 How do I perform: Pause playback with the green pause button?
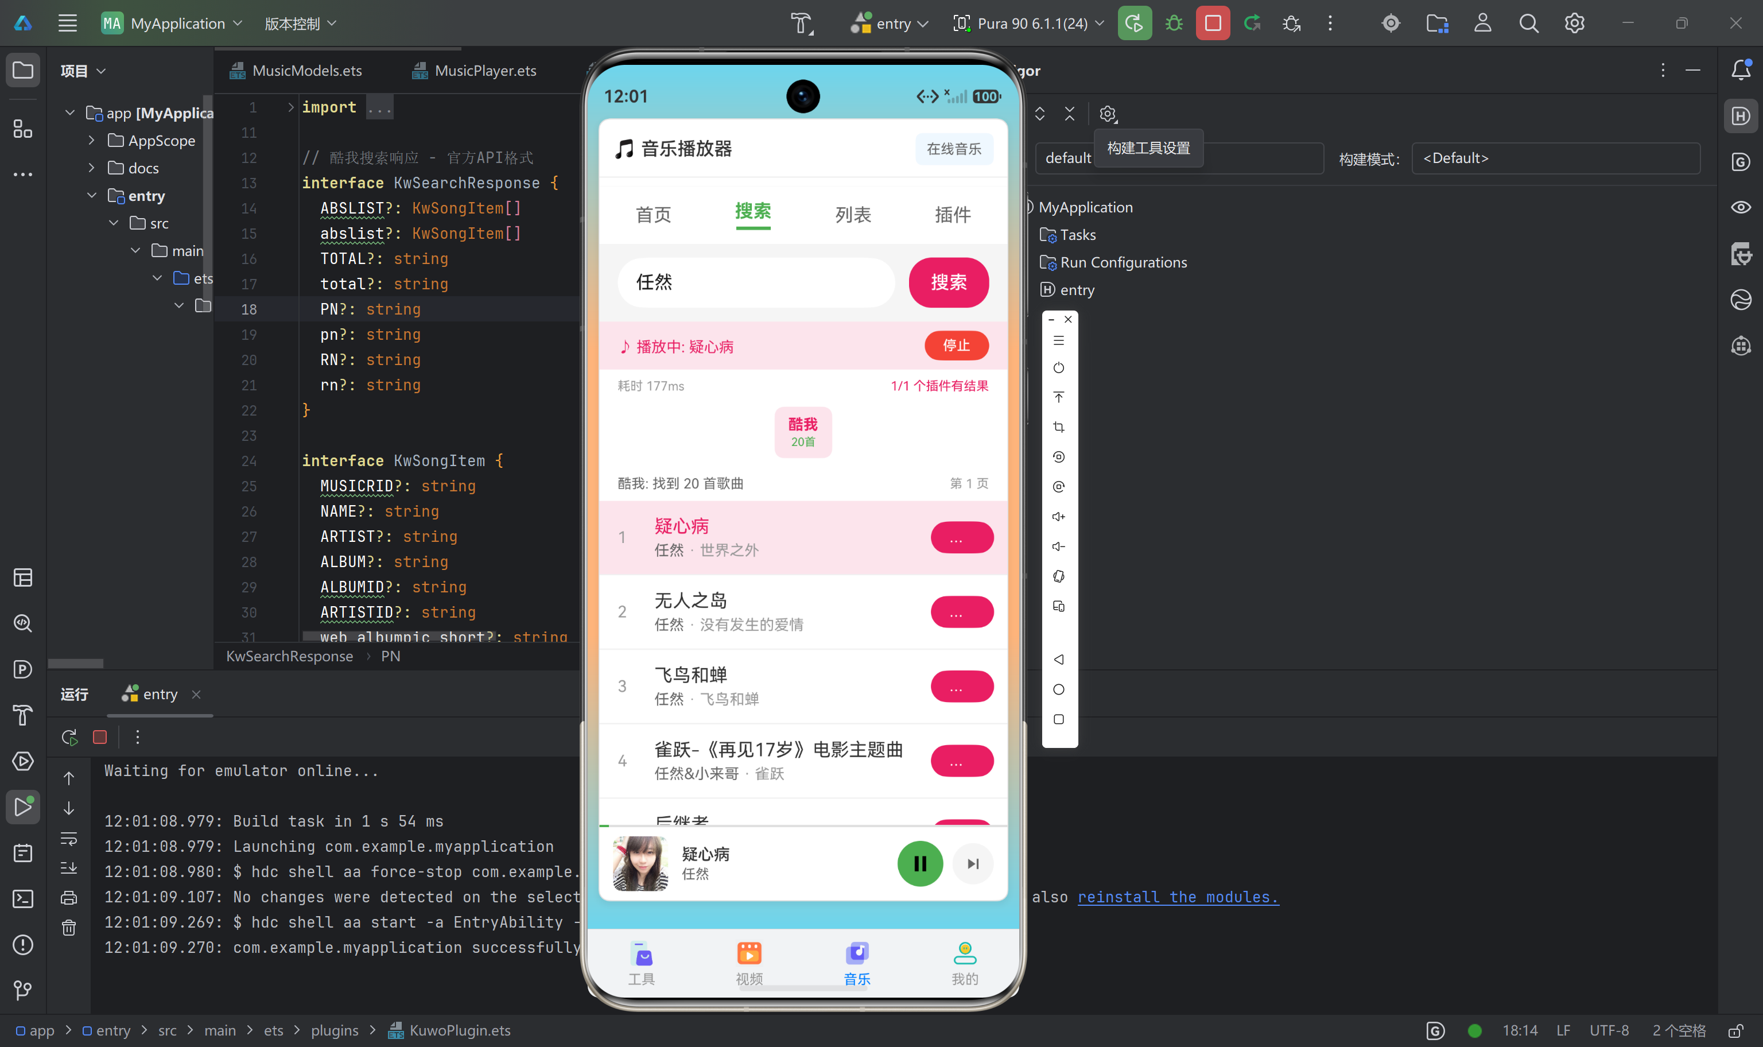(x=919, y=863)
